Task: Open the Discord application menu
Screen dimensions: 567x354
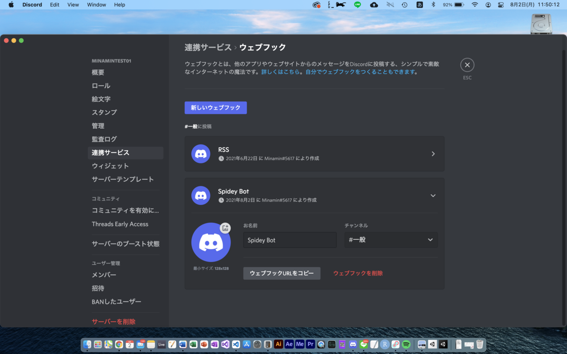Action: (x=32, y=5)
